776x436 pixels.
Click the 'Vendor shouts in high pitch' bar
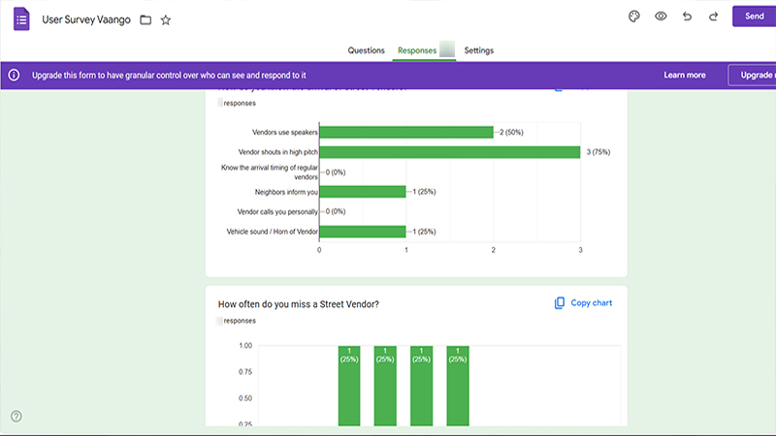(x=449, y=152)
